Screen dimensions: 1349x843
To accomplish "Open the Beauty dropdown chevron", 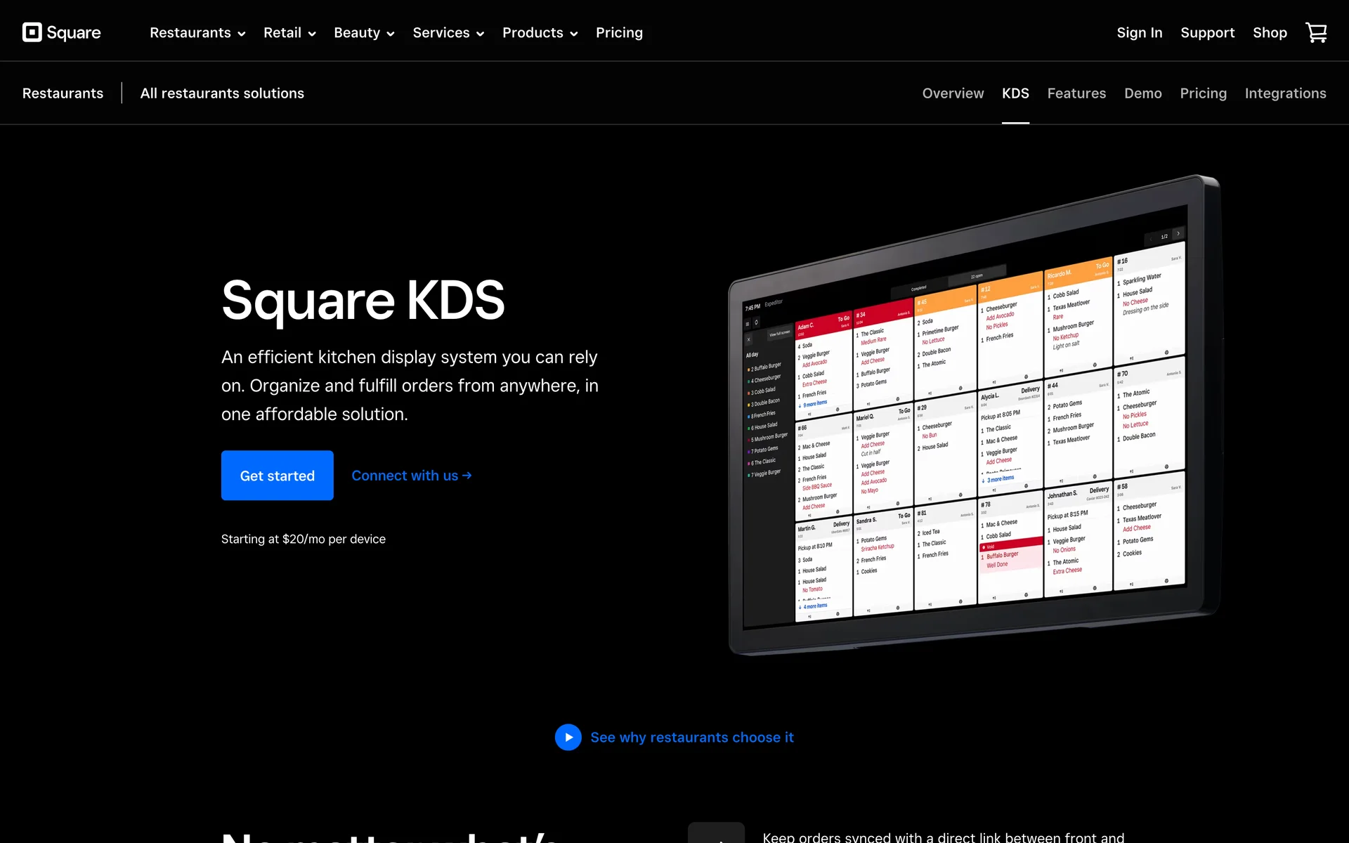I will [x=391, y=34].
